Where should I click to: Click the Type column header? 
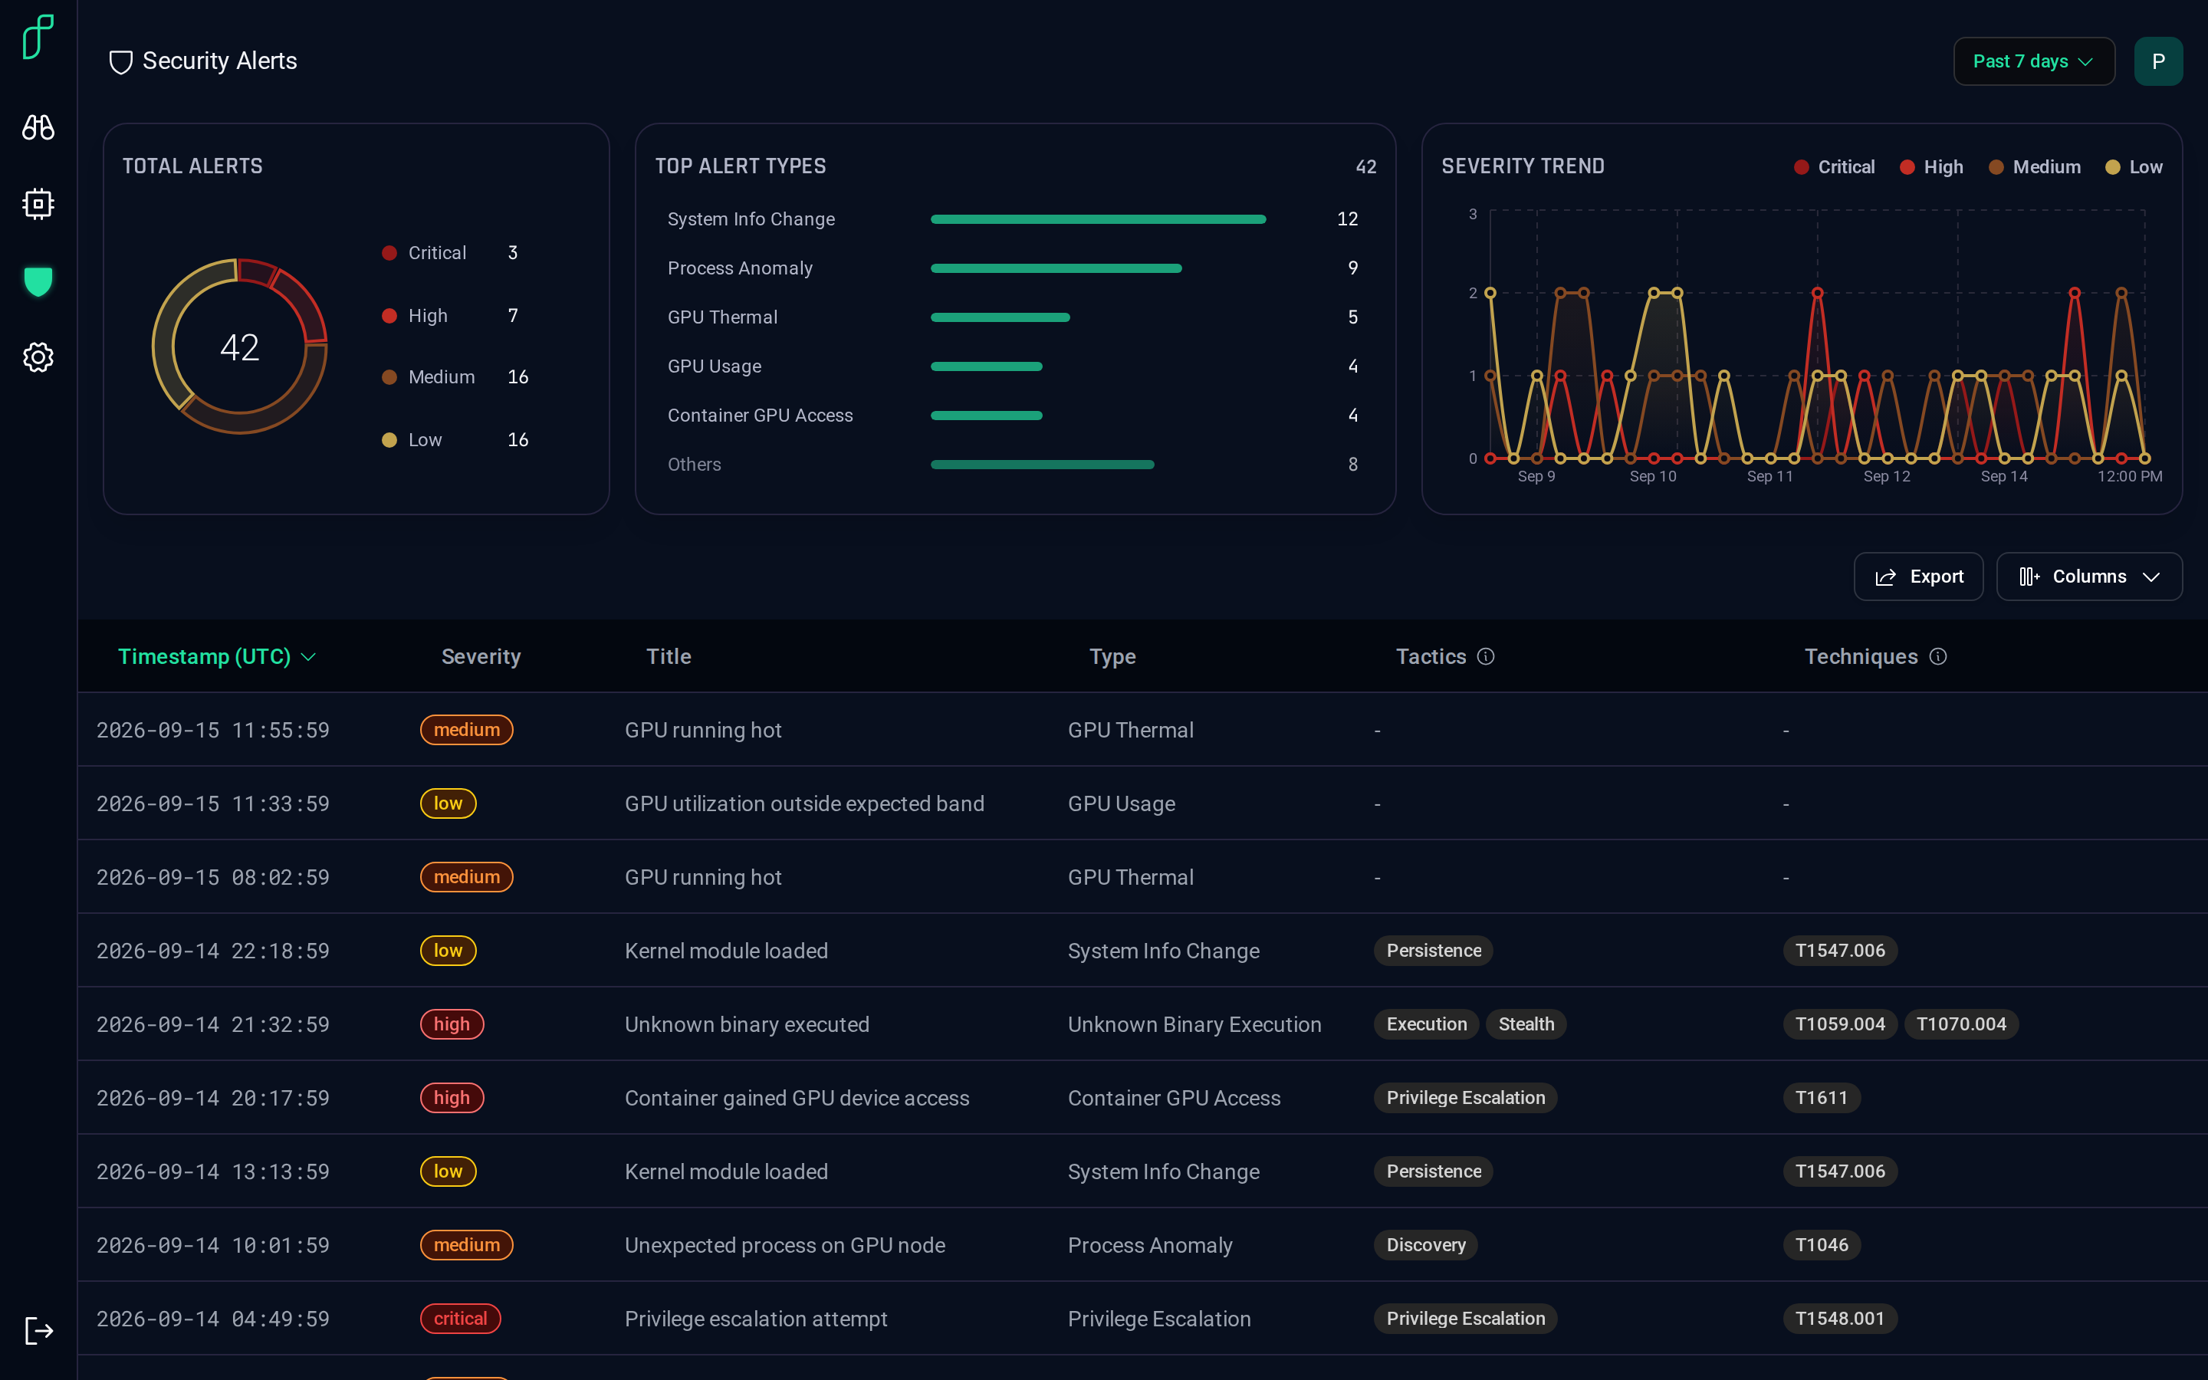tap(1112, 656)
